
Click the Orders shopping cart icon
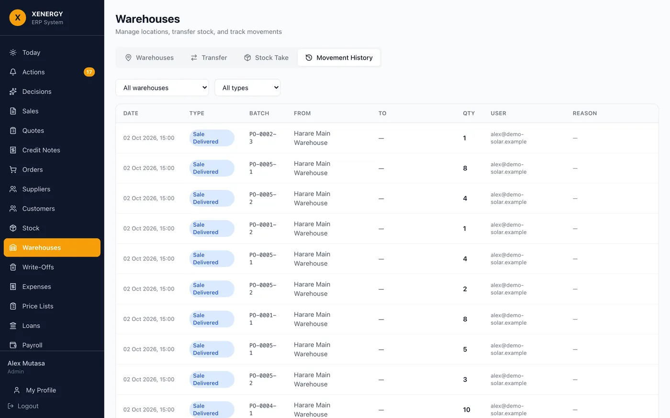coord(13,170)
